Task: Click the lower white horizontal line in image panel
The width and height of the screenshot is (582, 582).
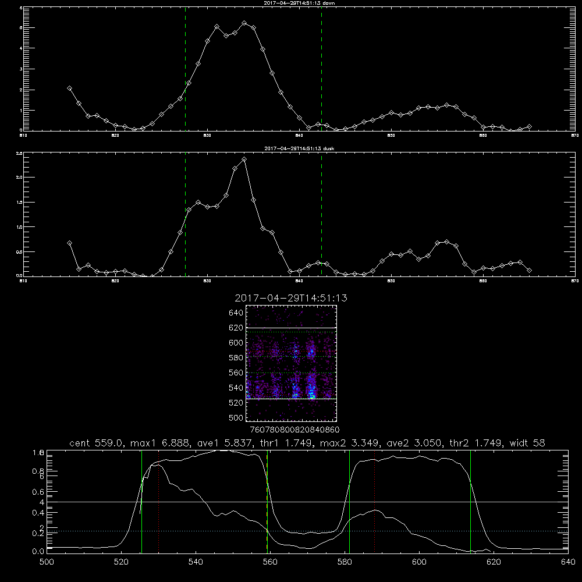Action: [292, 399]
